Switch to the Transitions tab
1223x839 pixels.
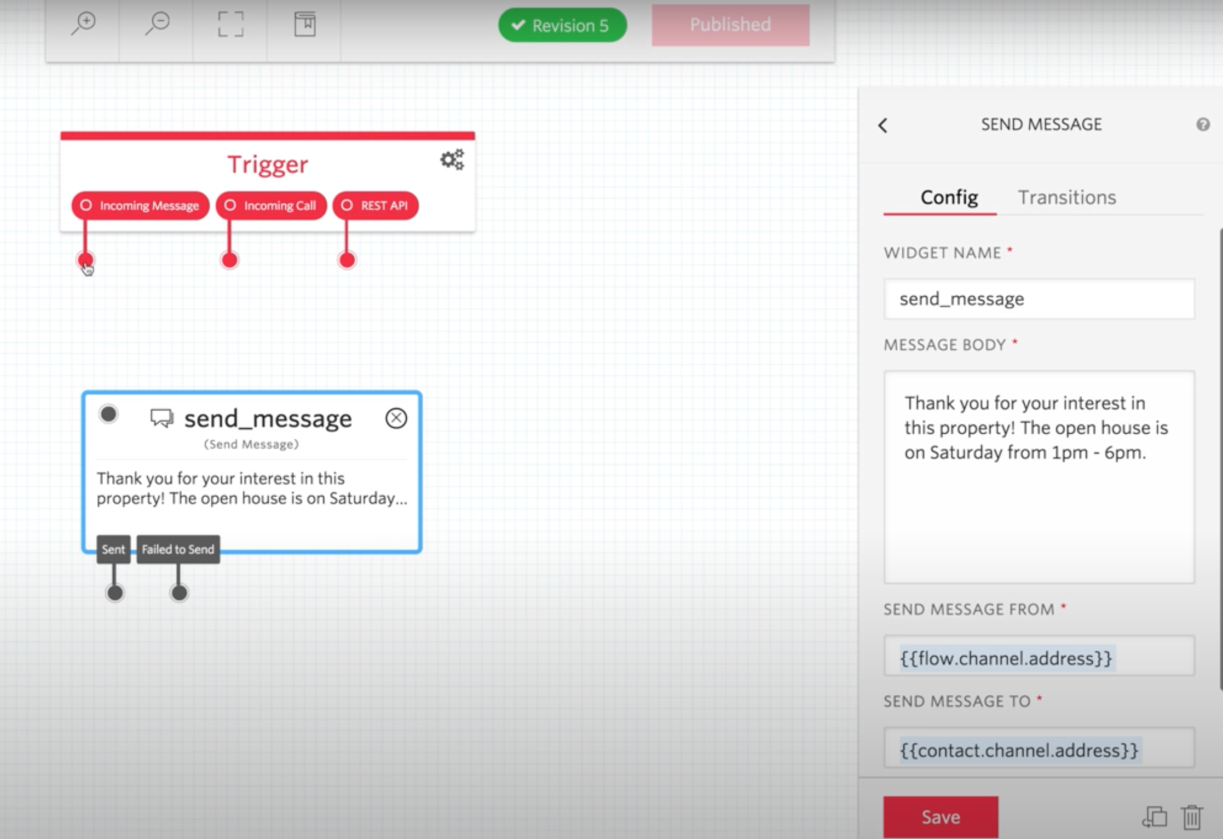tap(1068, 196)
